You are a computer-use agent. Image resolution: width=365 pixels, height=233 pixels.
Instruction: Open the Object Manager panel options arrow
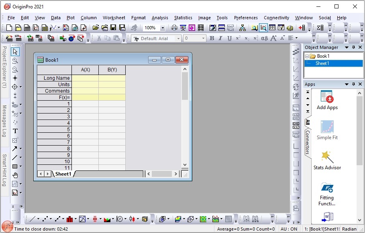[347, 47]
